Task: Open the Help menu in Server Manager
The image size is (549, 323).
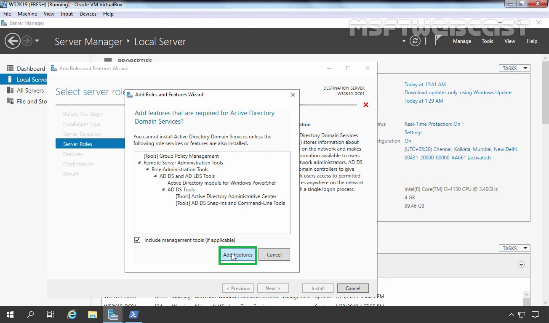Action: pos(532,41)
